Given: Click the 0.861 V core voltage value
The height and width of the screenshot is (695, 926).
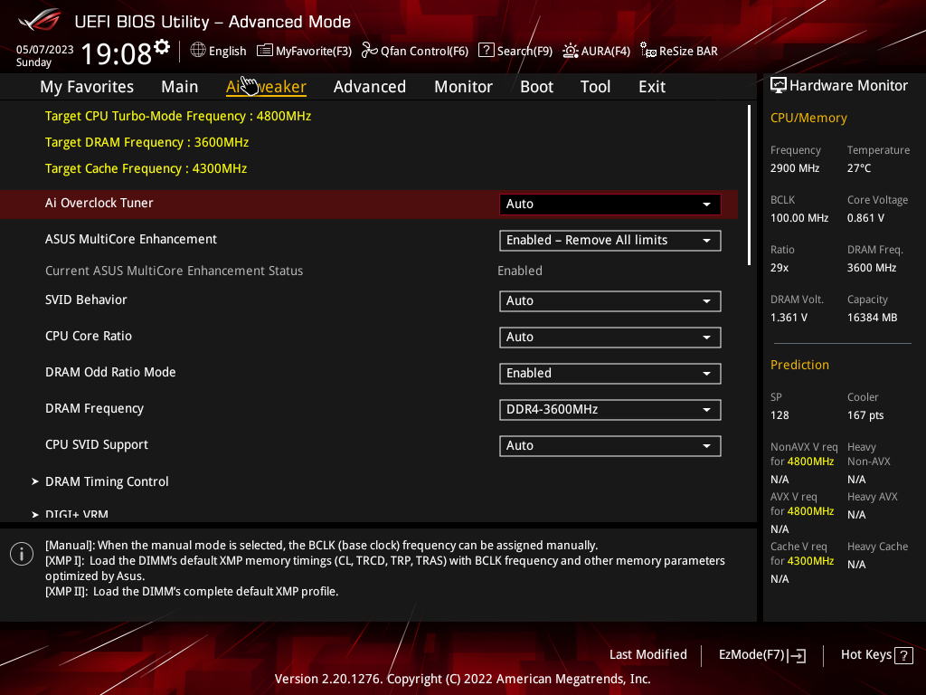Looking at the screenshot, I should pyautogui.click(x=865, y=218).
